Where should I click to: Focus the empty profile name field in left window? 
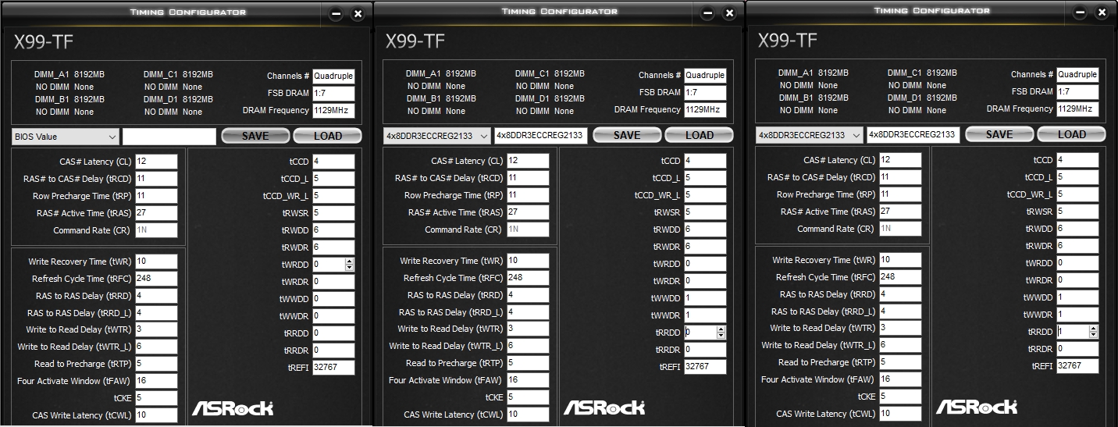pyautogui.click(x=169, y=137)
